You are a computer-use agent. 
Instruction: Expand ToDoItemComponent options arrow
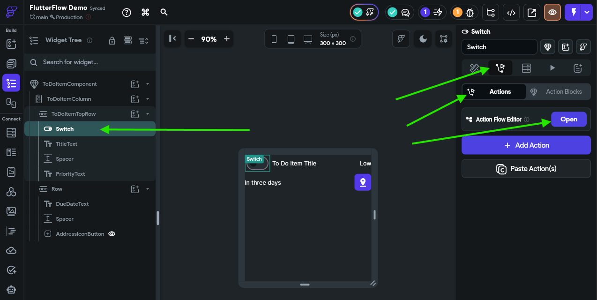[x=148, y=84]
